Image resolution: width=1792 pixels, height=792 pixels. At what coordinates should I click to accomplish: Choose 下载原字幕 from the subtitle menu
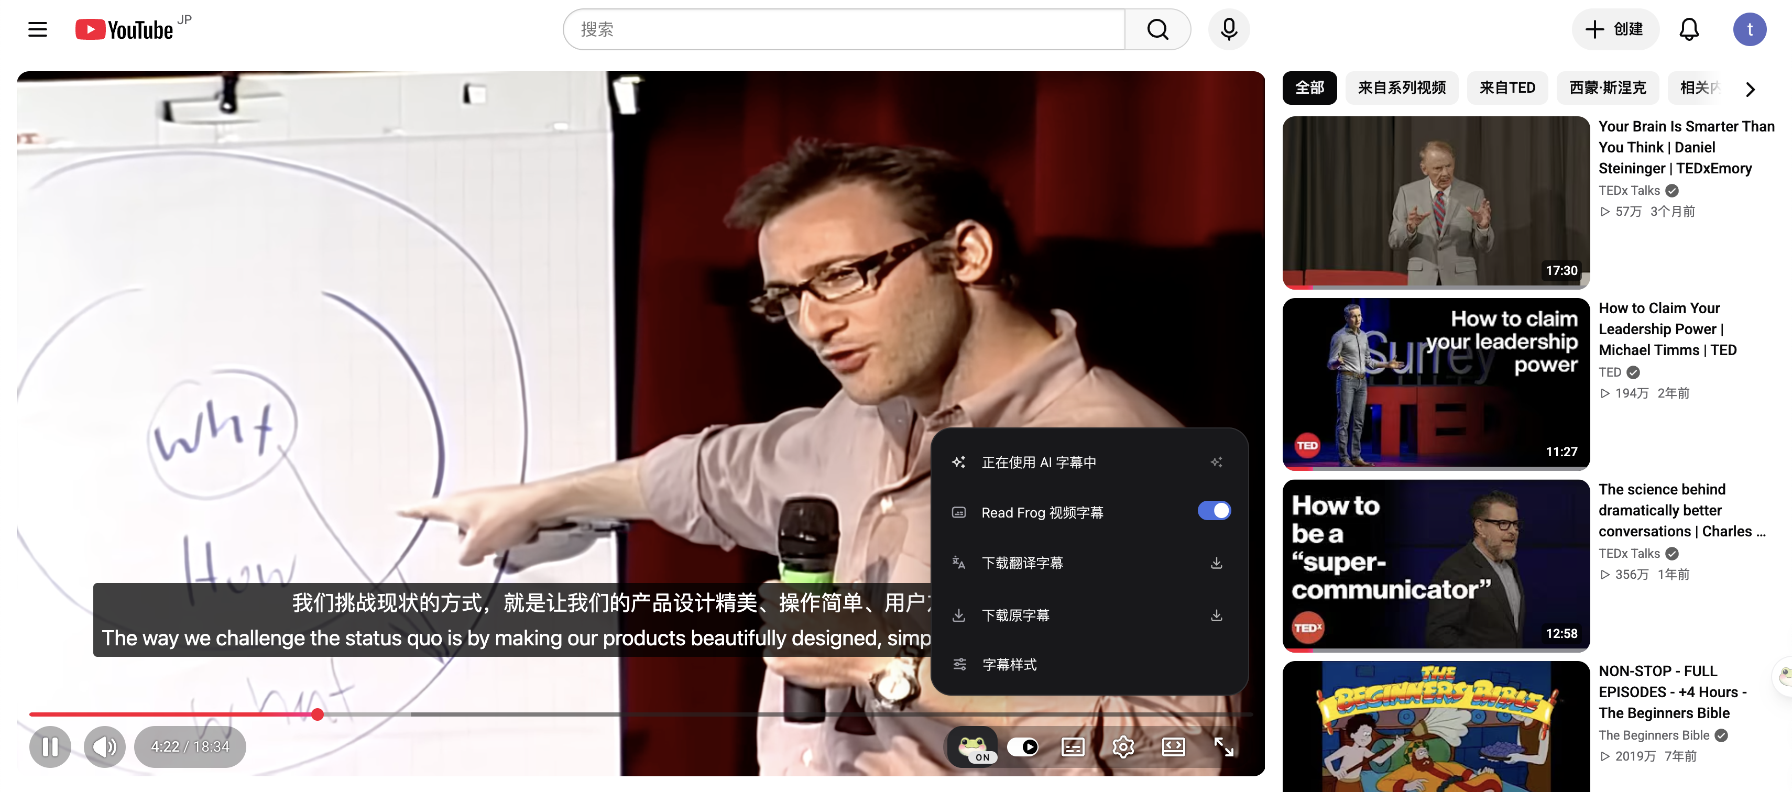click(1089, 614)
